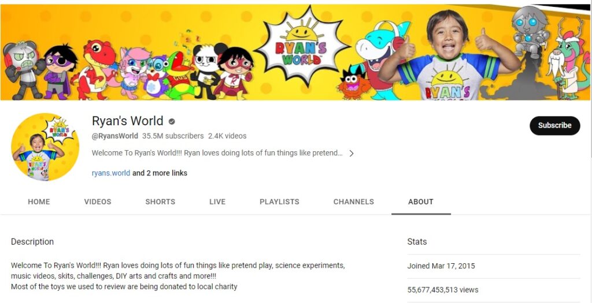This screenshot has width=592, height=303.
Task: Open the ryans.world website link
Action: tap(111, 173)
